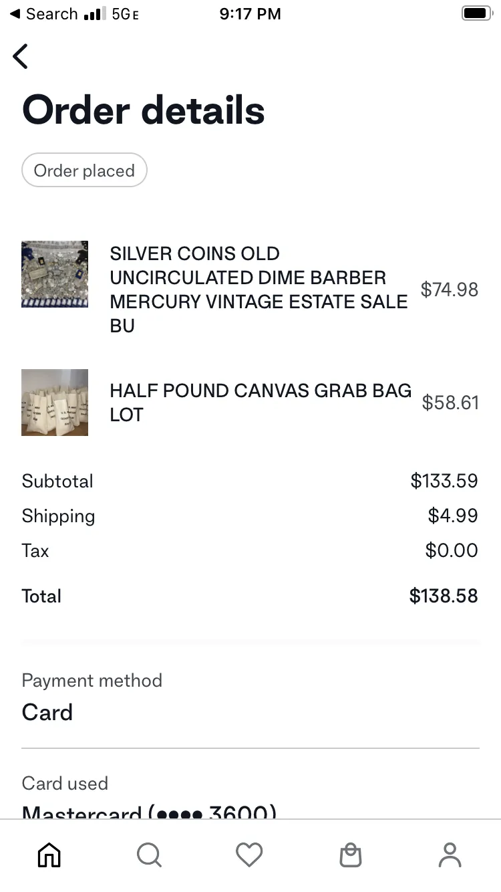Tap the $74.98 item price

(x=449, y=290)
